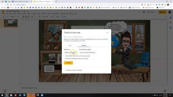Screen dimensions: 173x97
Task: Open the comment history icon
Action: point(144,12)
